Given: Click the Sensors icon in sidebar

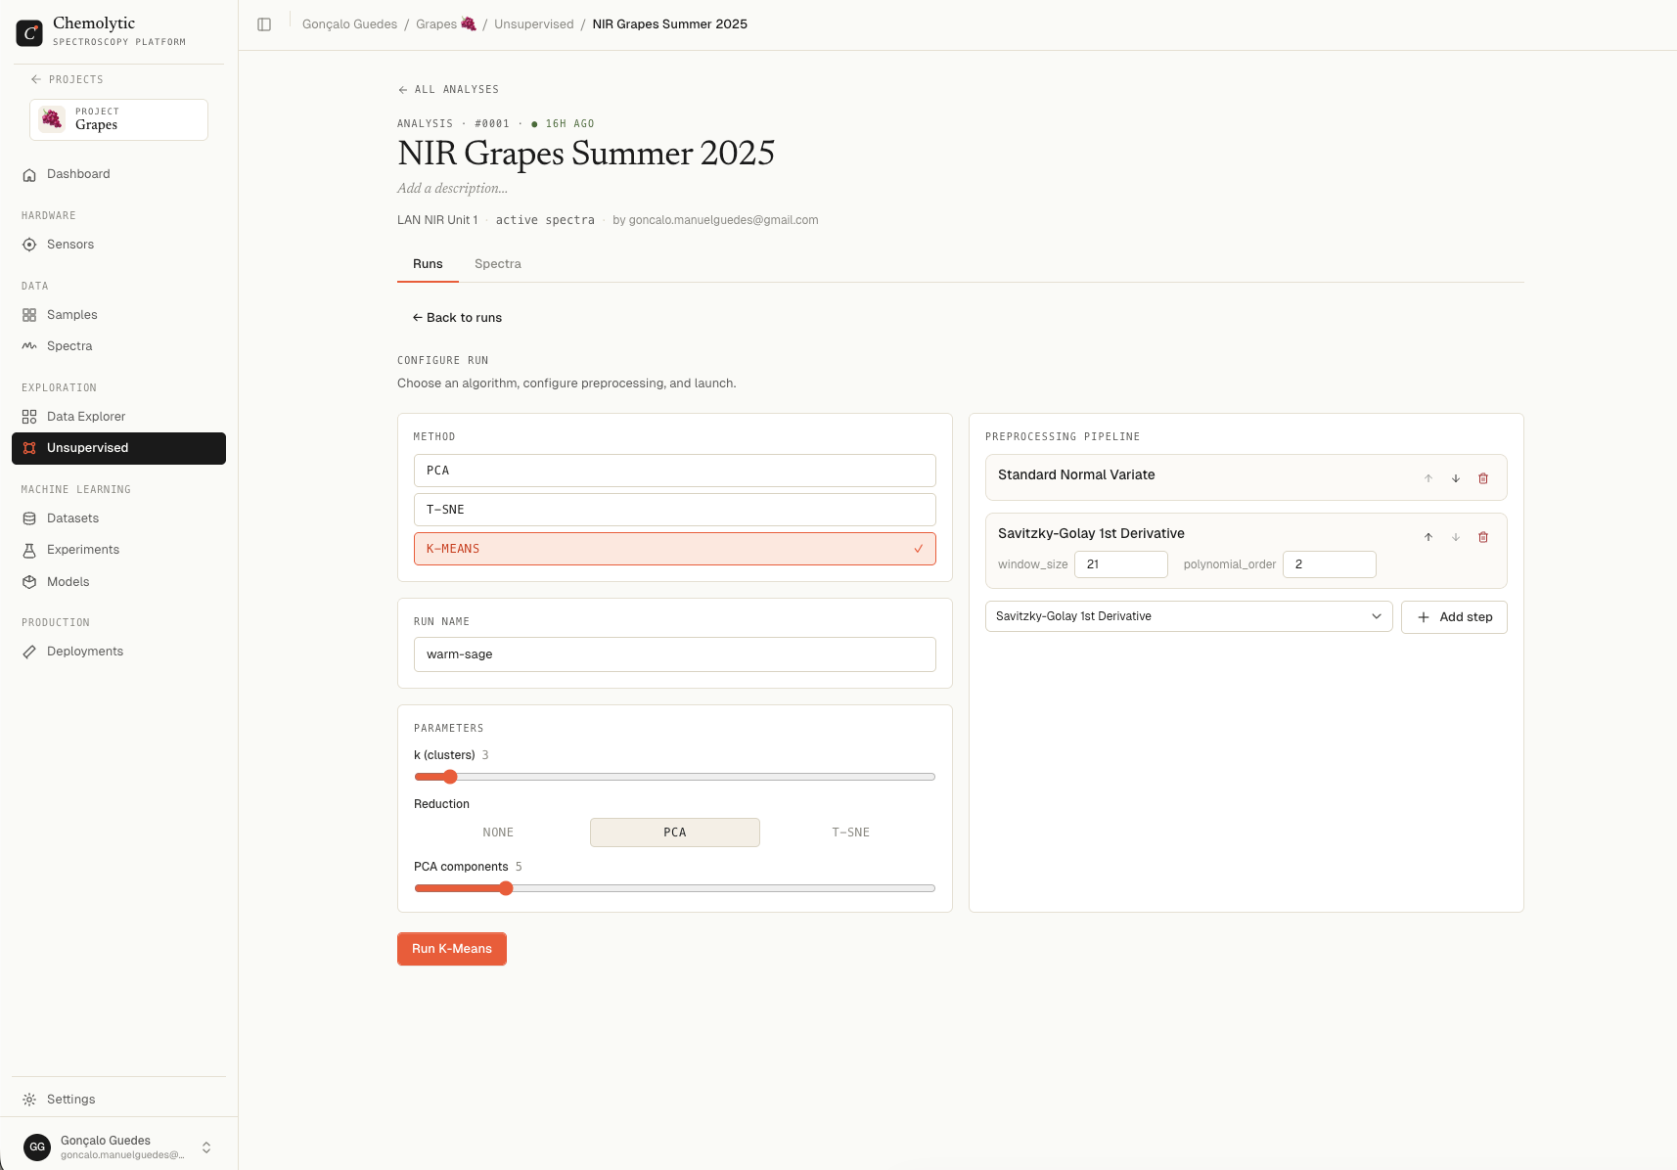Looking at the screenshot, I should tap(29, 245).
